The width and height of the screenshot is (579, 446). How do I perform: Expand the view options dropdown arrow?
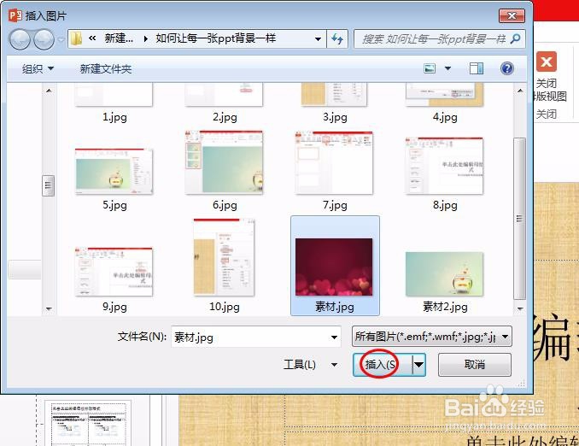click(x=447, y=68)
